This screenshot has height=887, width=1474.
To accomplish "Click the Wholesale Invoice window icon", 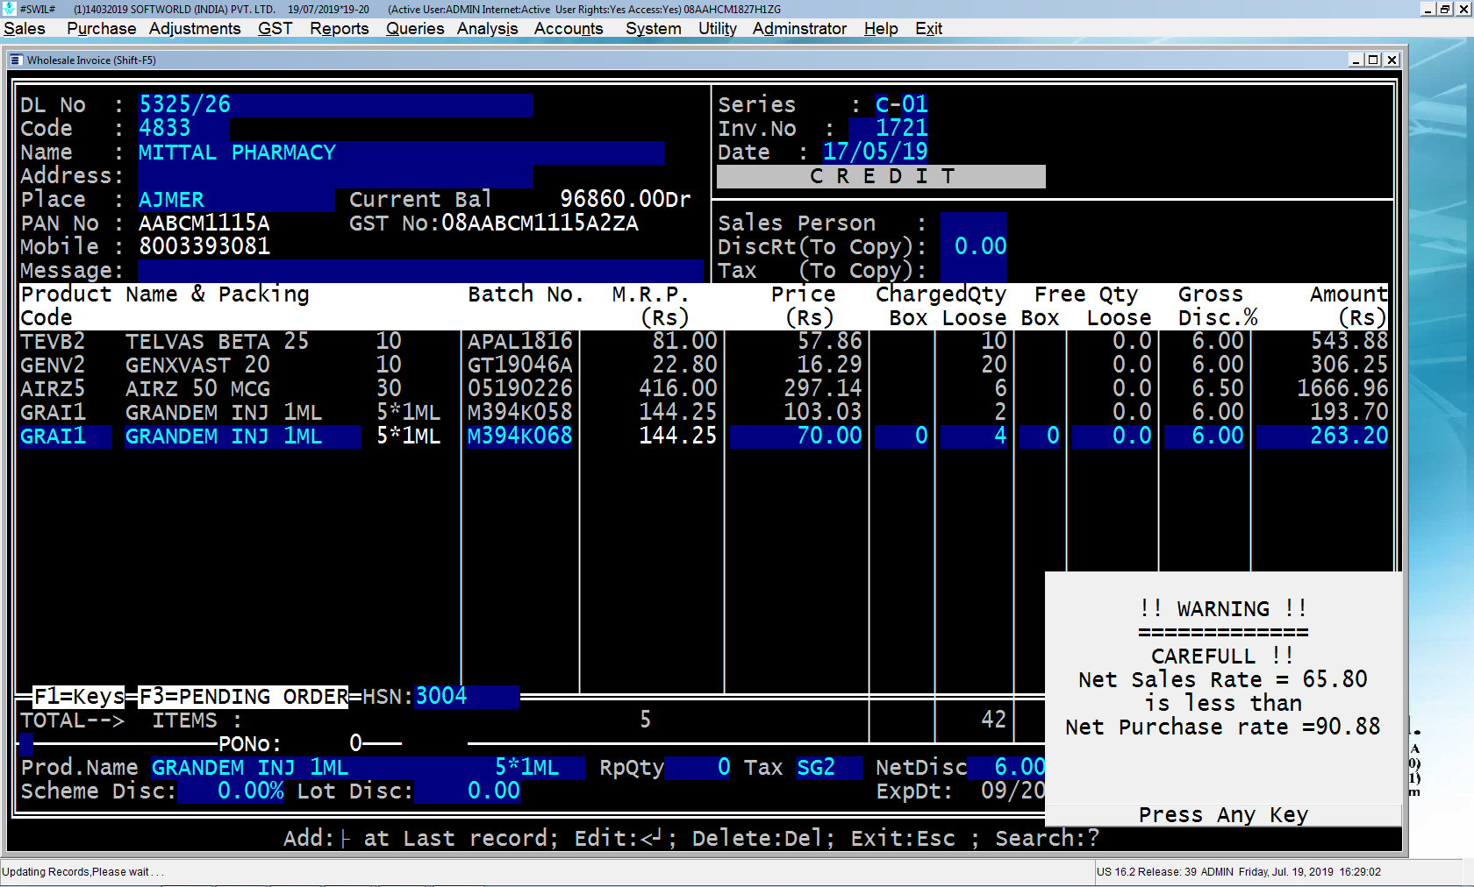I will [x=17, y=60].
